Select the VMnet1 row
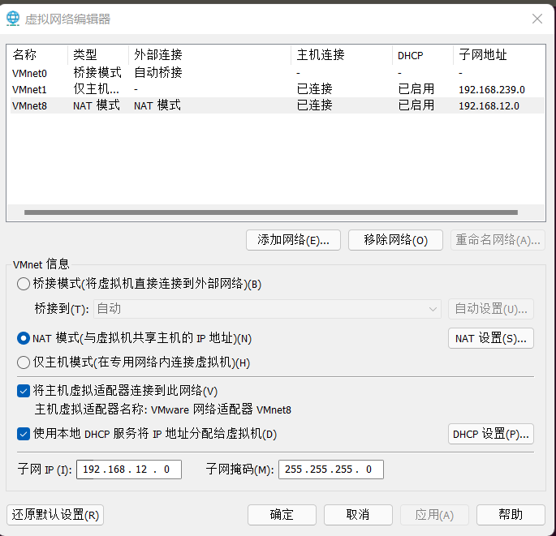The image size is (556, 536). 278,89
